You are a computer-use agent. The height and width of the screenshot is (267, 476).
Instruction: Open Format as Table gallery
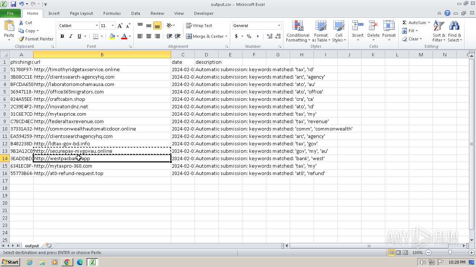321,32
